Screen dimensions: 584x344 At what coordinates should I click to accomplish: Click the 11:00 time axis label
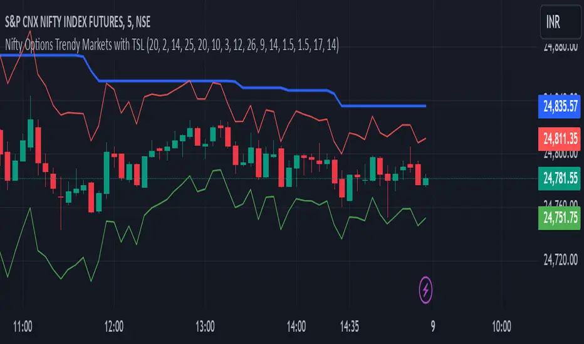coord(23,326)
